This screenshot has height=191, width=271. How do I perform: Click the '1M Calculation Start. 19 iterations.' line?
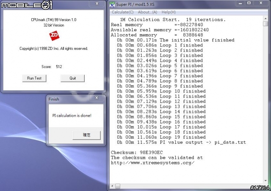(x=173, y=19)
